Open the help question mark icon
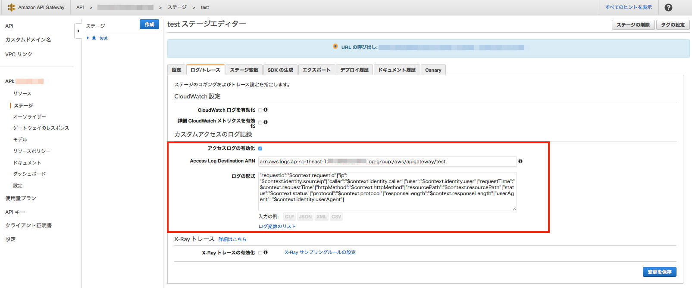The width and height of the screenshot is (692, 288). pos(668,7)
